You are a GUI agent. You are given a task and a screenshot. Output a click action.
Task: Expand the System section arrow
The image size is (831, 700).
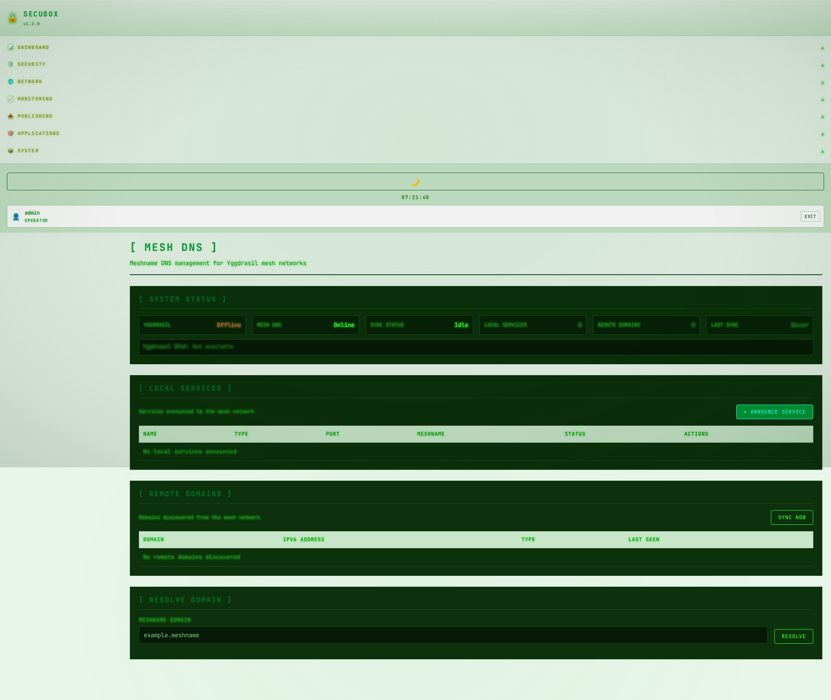click(x=822, y=151)
